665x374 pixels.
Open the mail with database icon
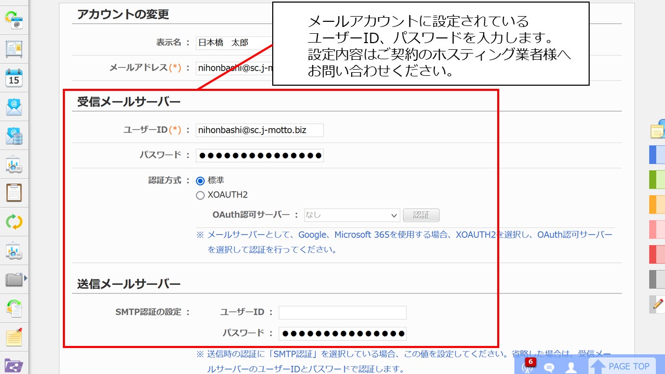(14, 136)
